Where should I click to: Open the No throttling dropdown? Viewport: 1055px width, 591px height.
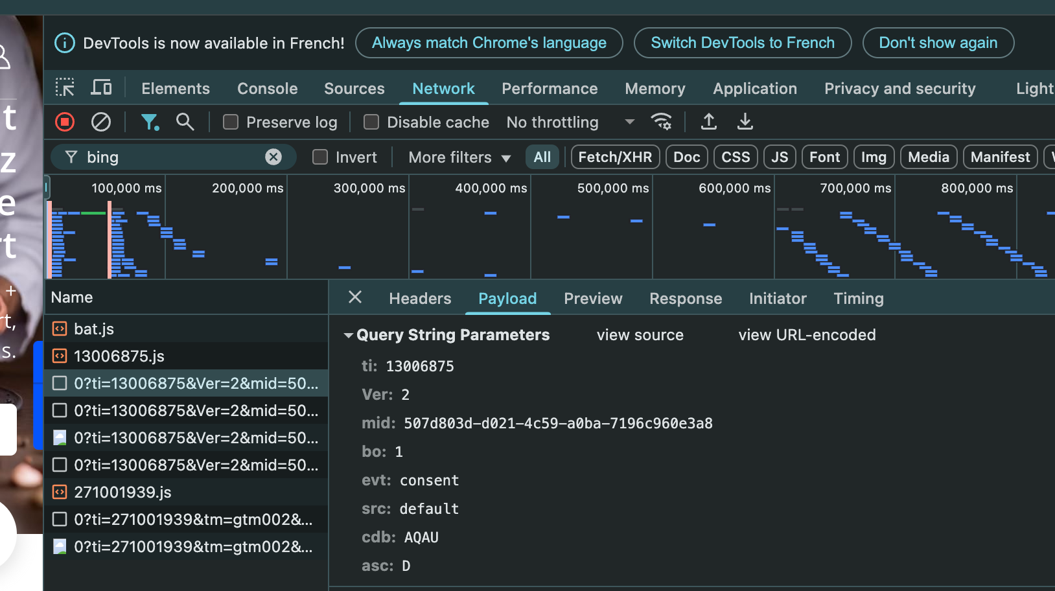(570, 122)
